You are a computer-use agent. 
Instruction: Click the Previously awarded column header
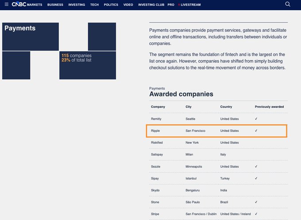click(269, 107)
